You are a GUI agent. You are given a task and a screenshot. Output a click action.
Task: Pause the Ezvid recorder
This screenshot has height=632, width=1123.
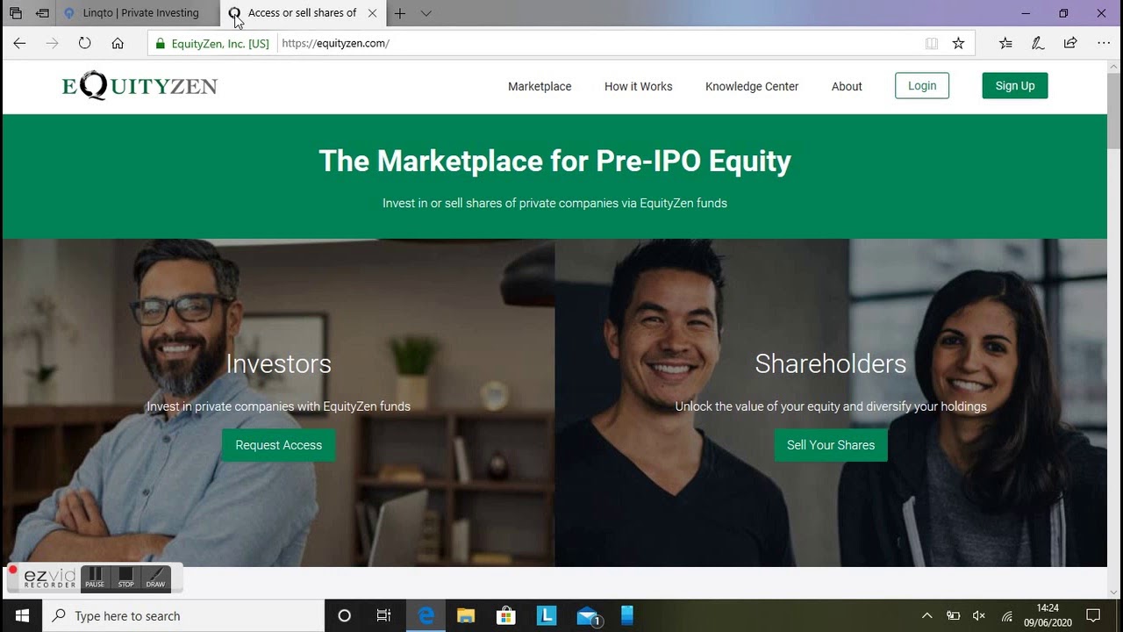point(95,578)
